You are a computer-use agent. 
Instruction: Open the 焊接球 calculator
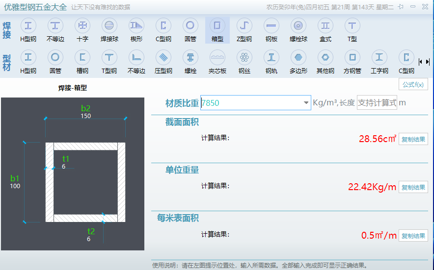coord(109,30)
